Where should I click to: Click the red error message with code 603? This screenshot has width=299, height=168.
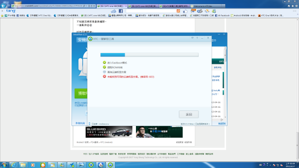pyautogui.click(x=131, y=77)
